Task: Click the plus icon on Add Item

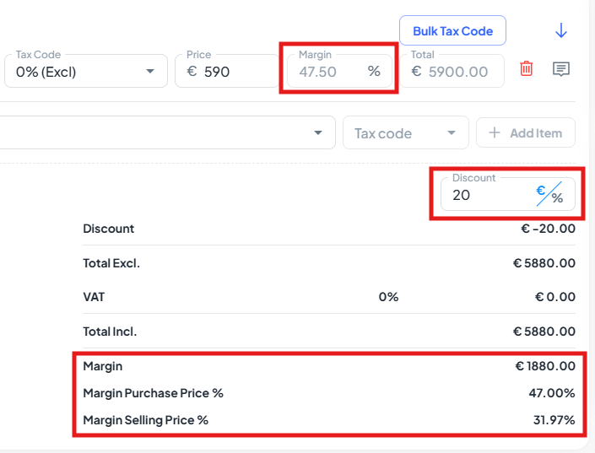Action: pyautogui.click(x=495, y=132)
